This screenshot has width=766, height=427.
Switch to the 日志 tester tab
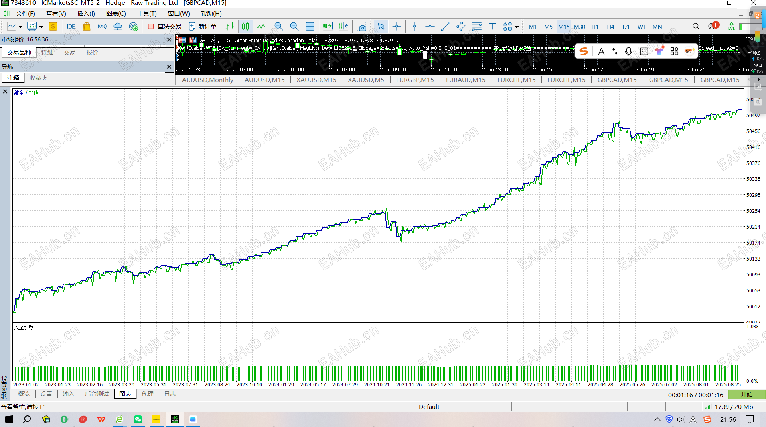(x=170, y=394)
